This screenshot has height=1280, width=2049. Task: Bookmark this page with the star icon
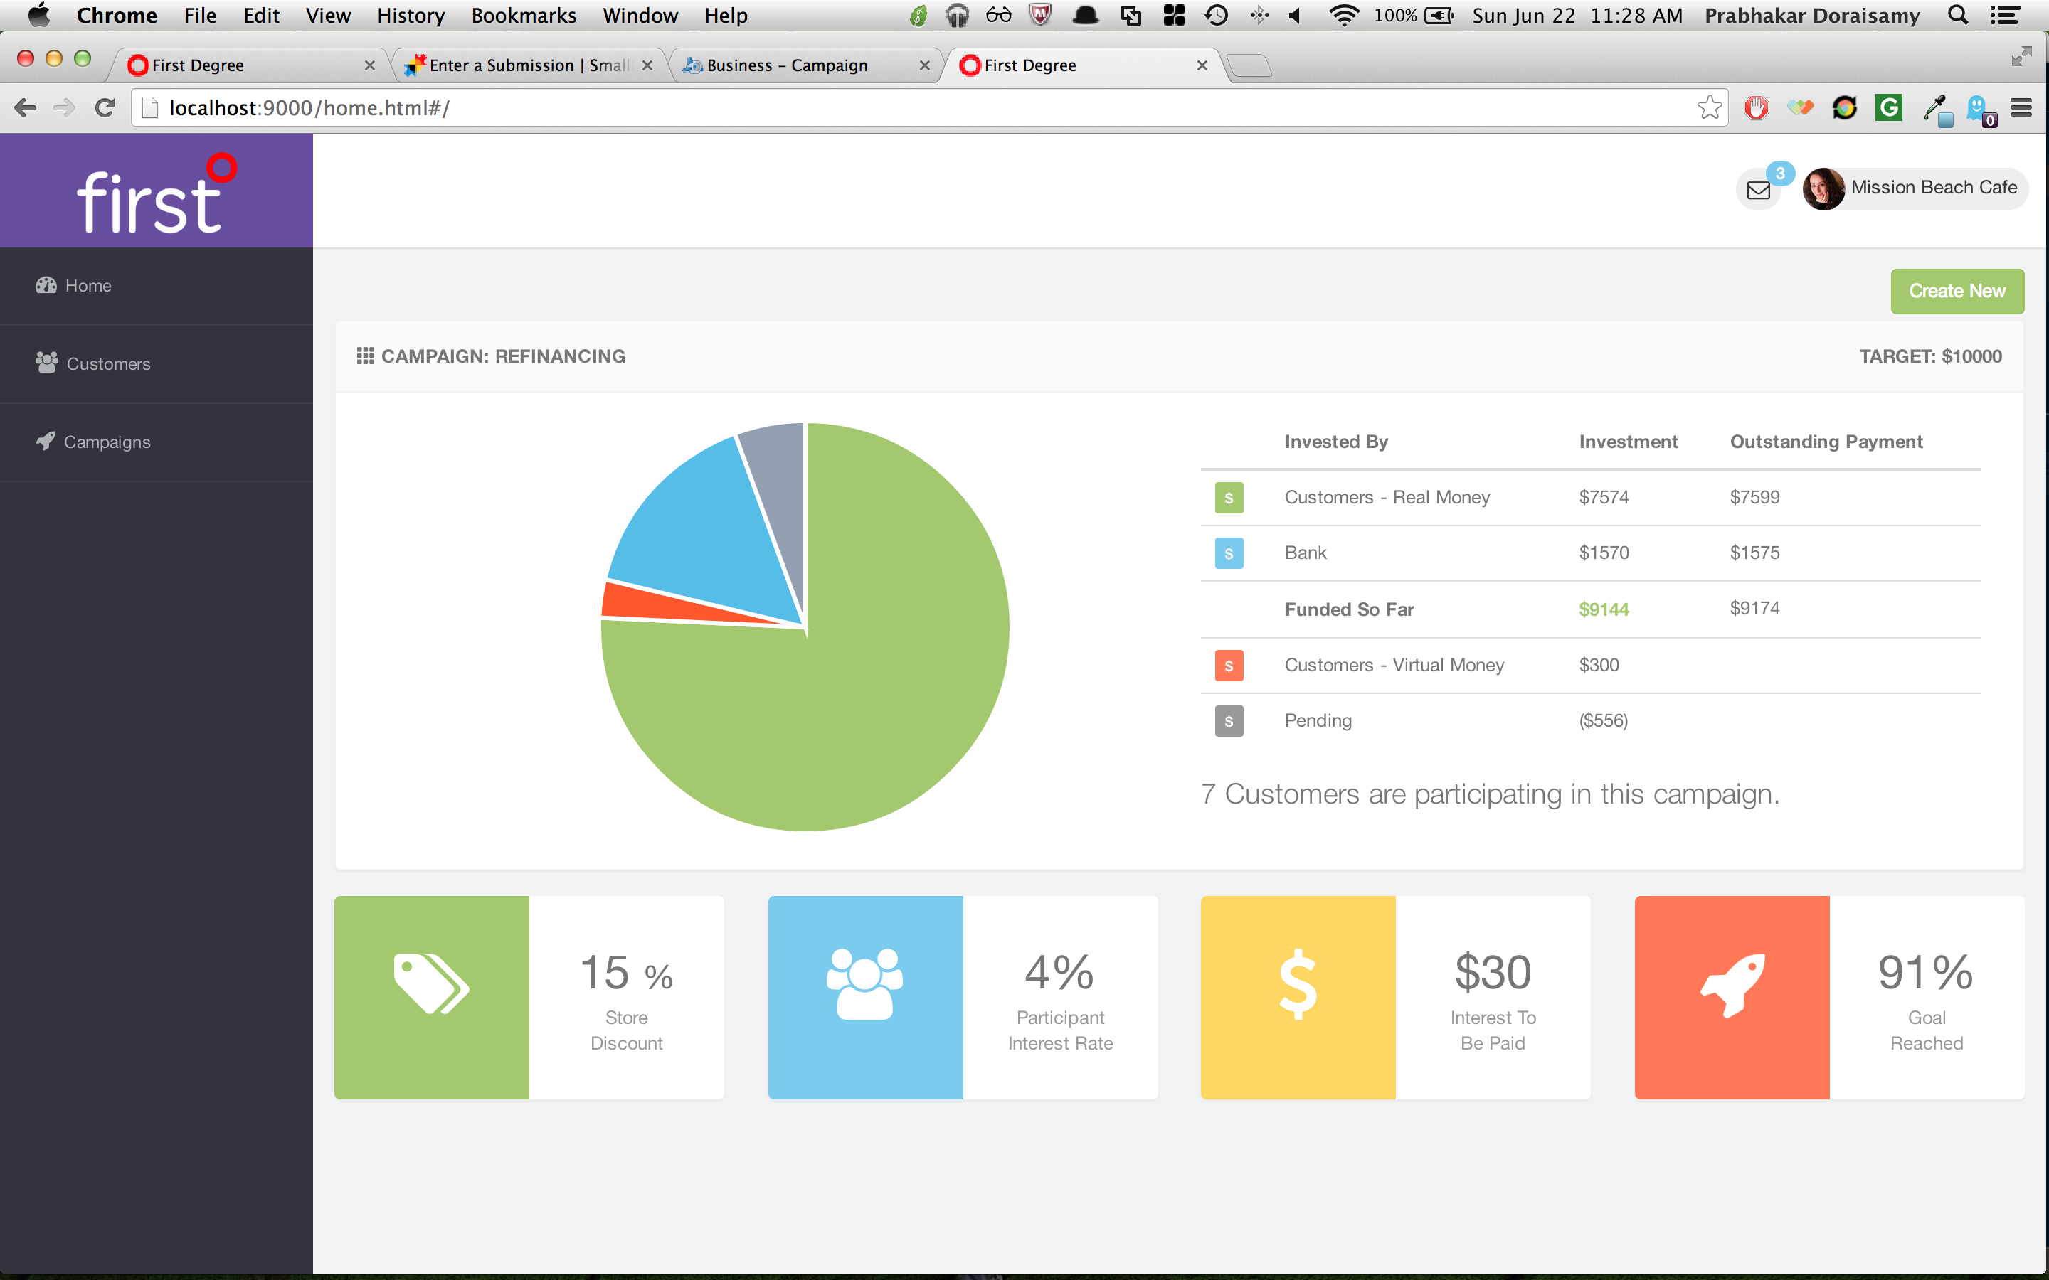pos(1709,107)
